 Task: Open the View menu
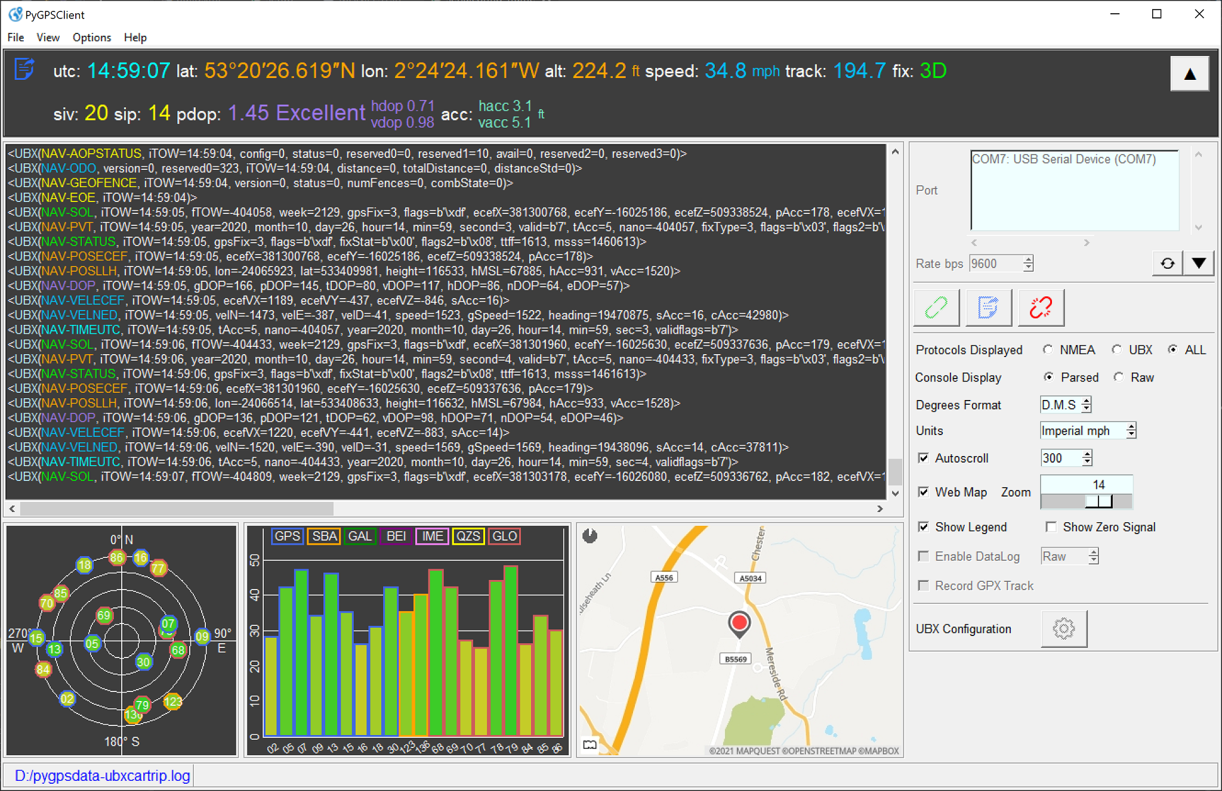pos(48,38)
